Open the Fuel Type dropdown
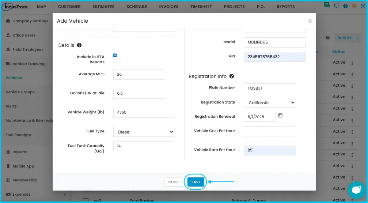This screenshot has height=203, width=368. pos(144,132)
